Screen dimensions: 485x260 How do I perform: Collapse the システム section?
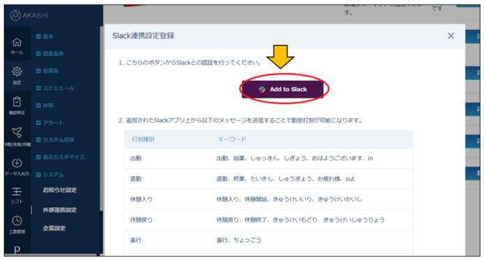click(49, 174)
